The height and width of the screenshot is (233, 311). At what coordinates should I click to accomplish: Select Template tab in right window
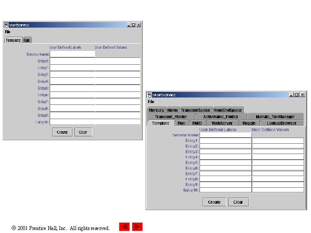161,123
